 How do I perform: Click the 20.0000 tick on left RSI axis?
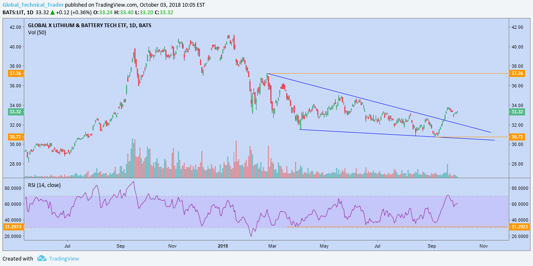[x=13, y=236]
